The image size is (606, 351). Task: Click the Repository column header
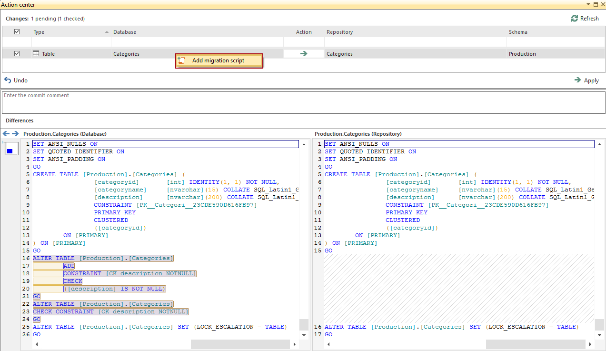[x=339, y=32]
